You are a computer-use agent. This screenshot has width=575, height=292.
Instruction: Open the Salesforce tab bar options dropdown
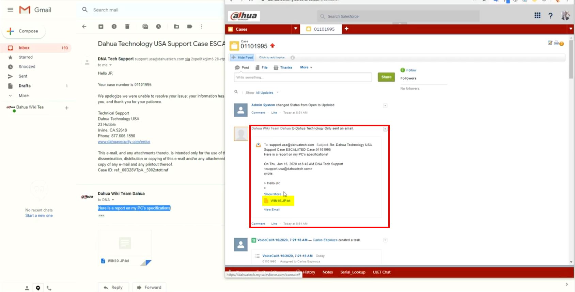point(571,29)
